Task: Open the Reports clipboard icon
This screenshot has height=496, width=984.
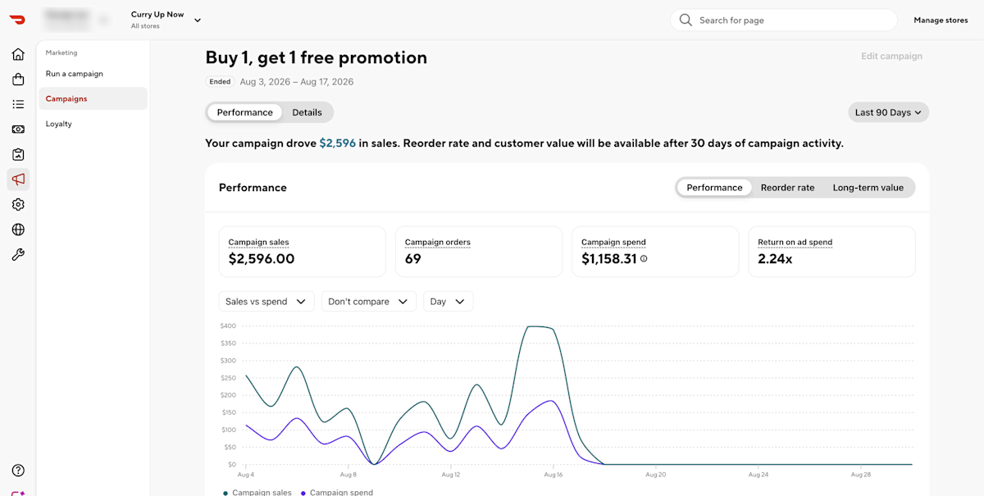Action: click(x=18, y=154)
